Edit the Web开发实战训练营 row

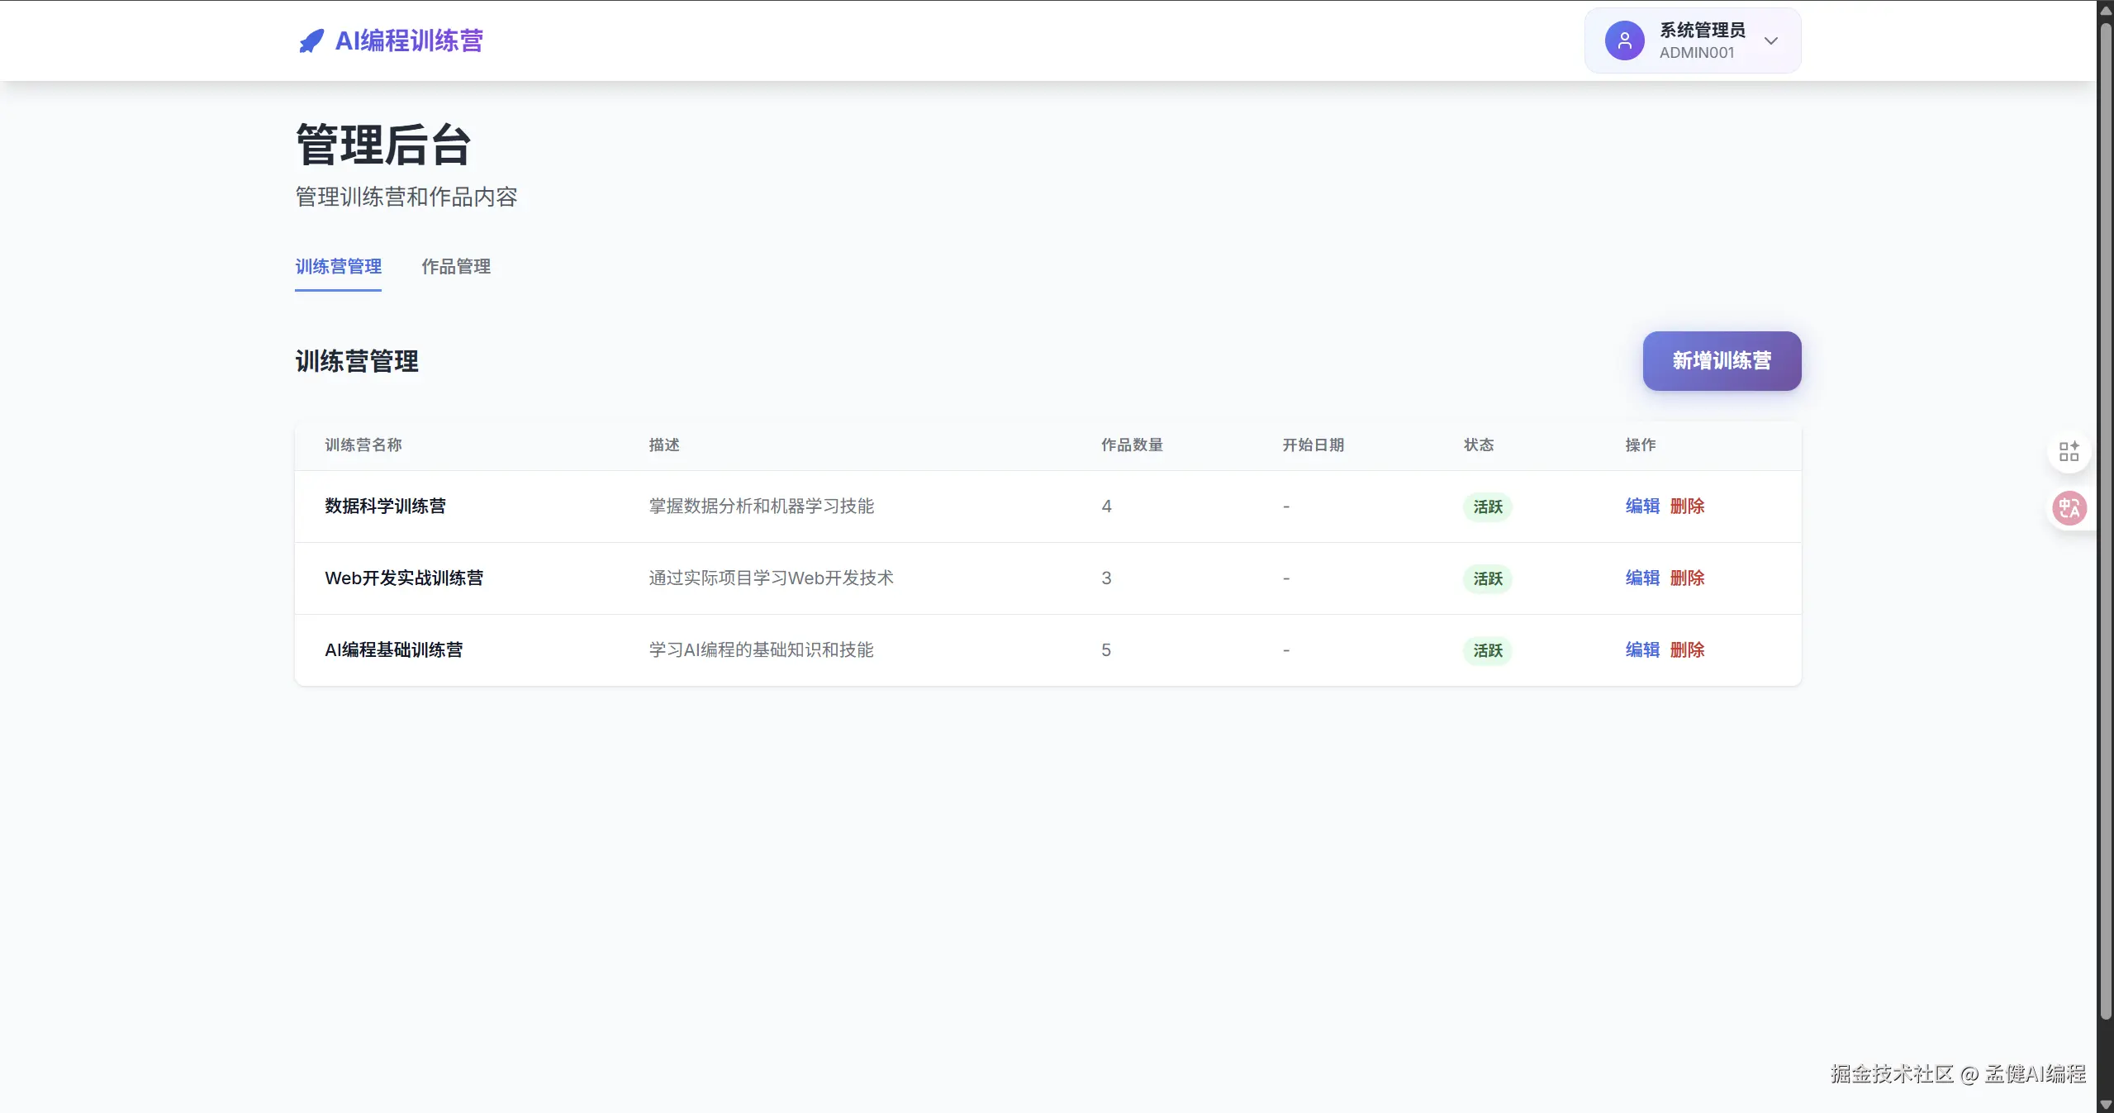[x=1642, y=578]
